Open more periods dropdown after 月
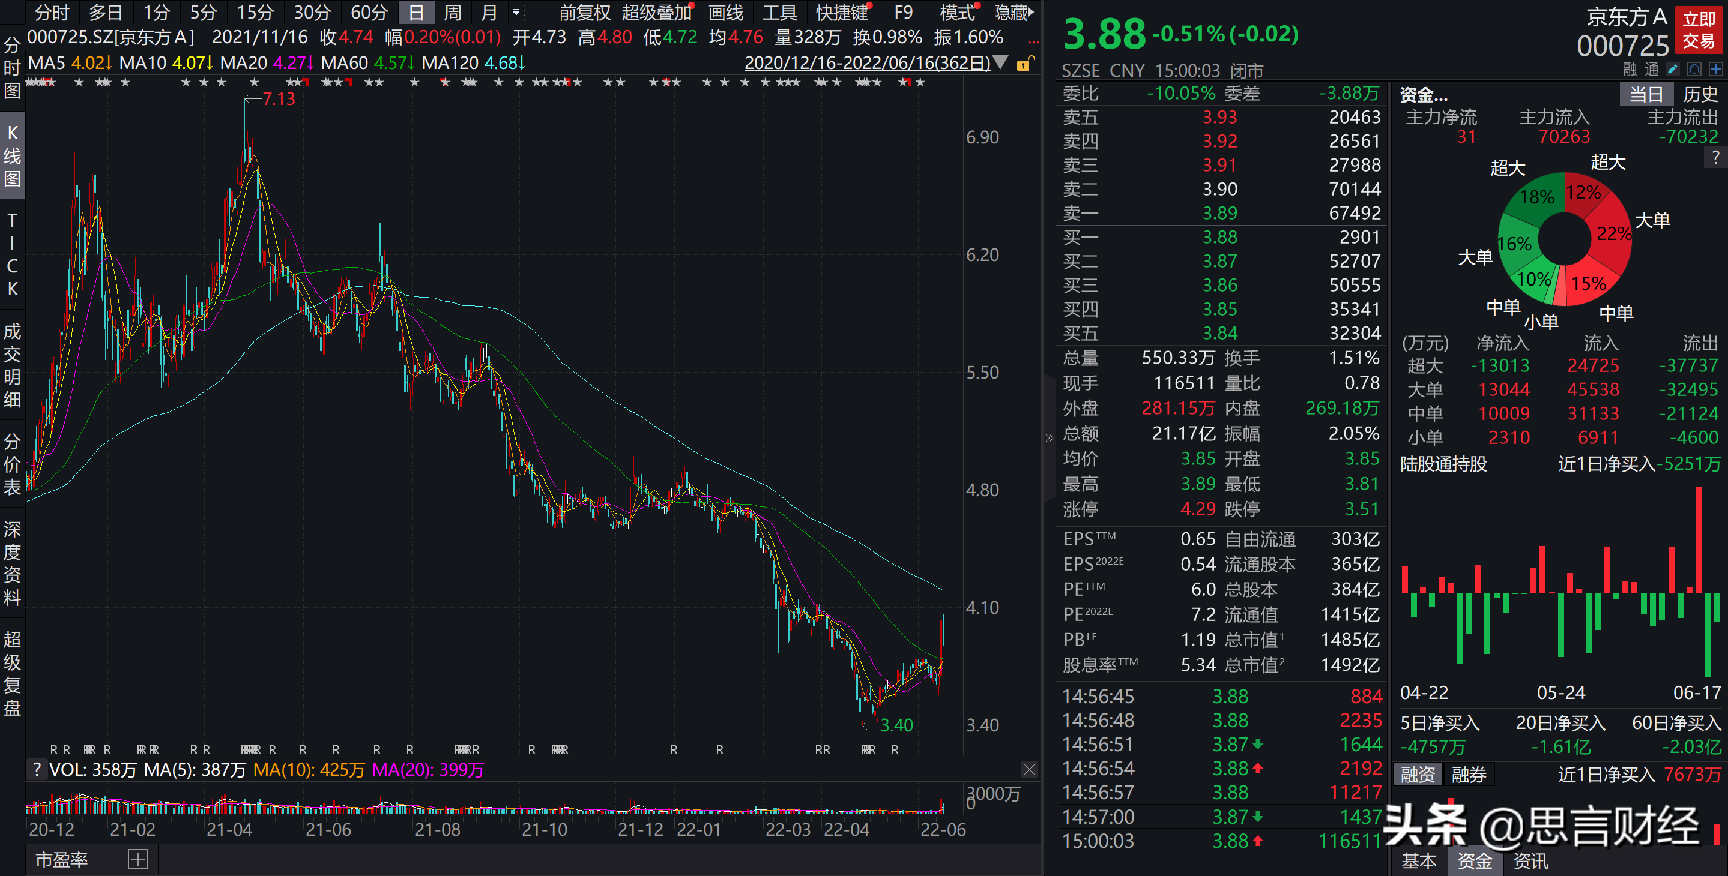This screenshot has height=876, width=1728. pyautogui.click(x=516, y=12)
